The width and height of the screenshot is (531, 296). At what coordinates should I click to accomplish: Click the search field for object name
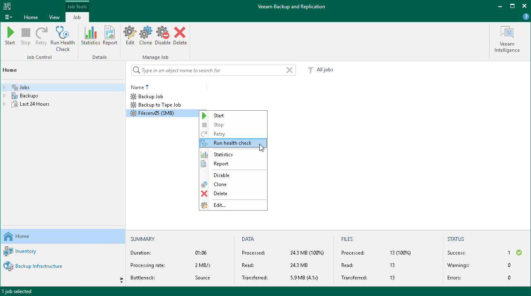pyautogui.click(x=213, y=70)
